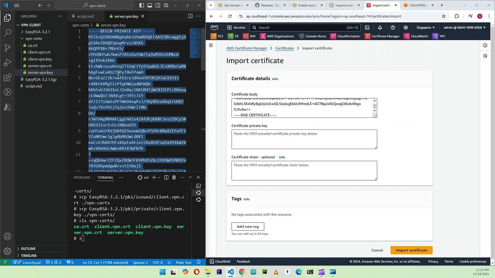
Task: Open AWS console settings gear
Action: click(x=406, y=27)
